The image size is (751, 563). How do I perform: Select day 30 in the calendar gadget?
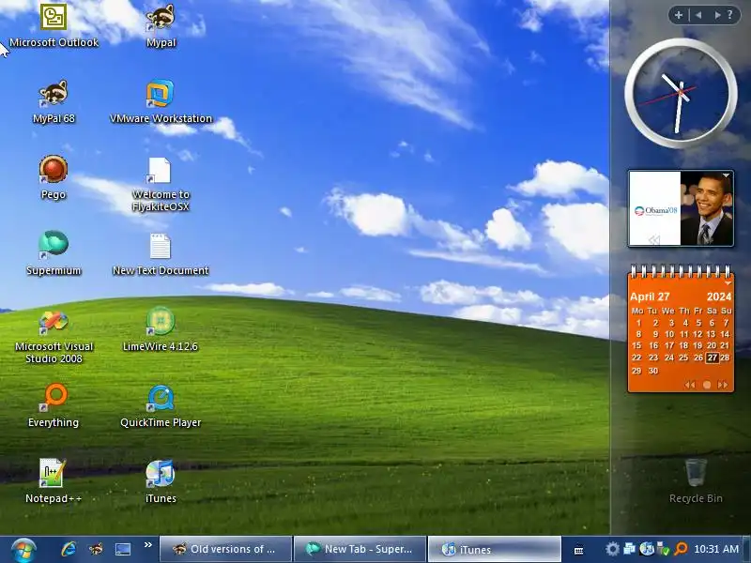[653, 371]
